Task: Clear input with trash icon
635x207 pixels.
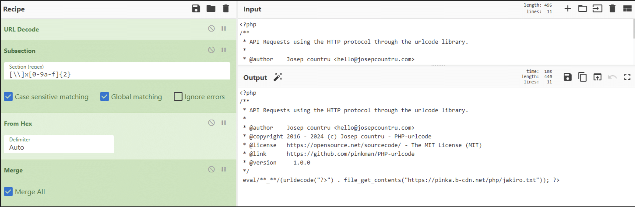Action: (612, 9)
